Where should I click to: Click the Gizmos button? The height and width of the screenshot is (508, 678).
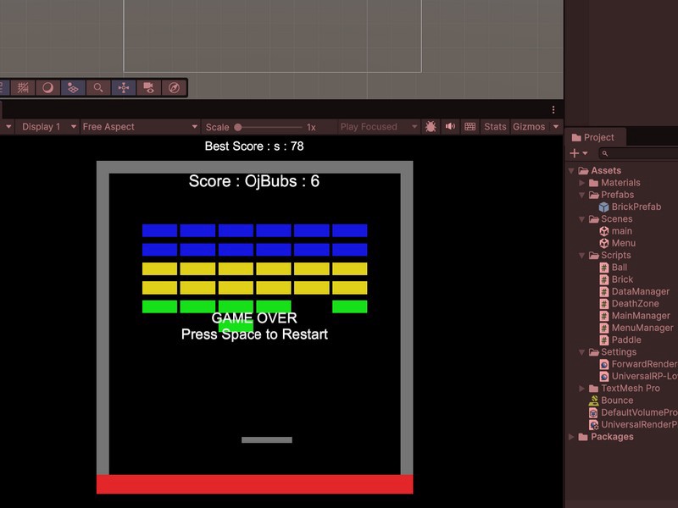[529, 127]
